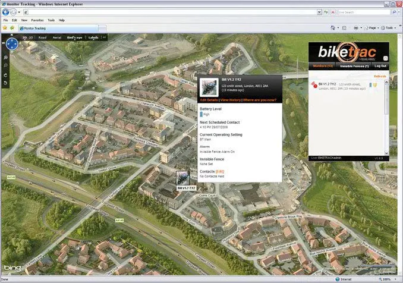The height and width of the screenshot is (283, 403).
Task: Click the Print icon in command bar
Action: click(x=356, y=28)
